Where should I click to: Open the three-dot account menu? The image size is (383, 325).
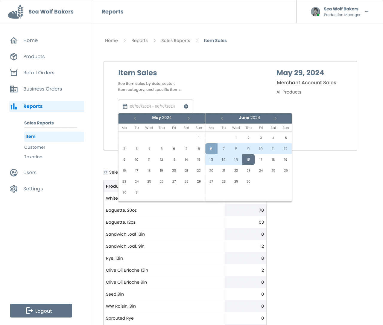point(367,12)
